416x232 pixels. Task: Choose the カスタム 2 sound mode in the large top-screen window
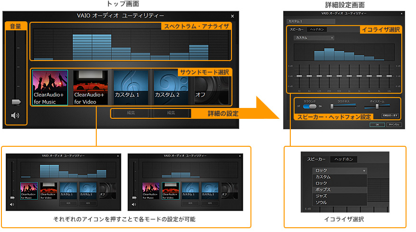tap(171, 88)
